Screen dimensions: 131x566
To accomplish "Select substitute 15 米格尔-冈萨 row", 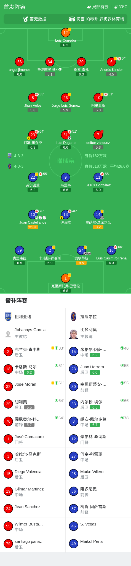I will 98,352.
